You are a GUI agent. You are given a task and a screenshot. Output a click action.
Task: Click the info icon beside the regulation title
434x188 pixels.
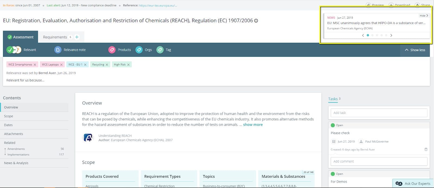[256, 21]
